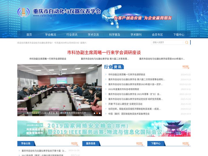Click the 今天是2024年11月30日 date text

[x=67, y=43]
